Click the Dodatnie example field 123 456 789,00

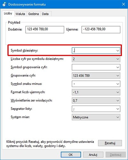point(45,29)
